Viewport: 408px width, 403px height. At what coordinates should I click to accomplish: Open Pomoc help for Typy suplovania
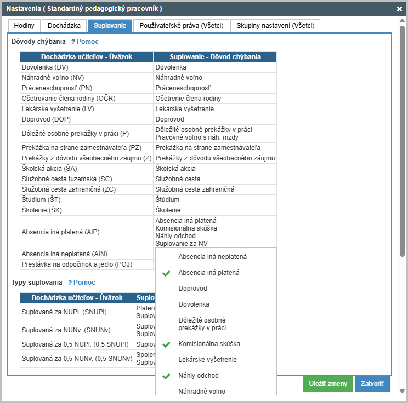[82, 283]
